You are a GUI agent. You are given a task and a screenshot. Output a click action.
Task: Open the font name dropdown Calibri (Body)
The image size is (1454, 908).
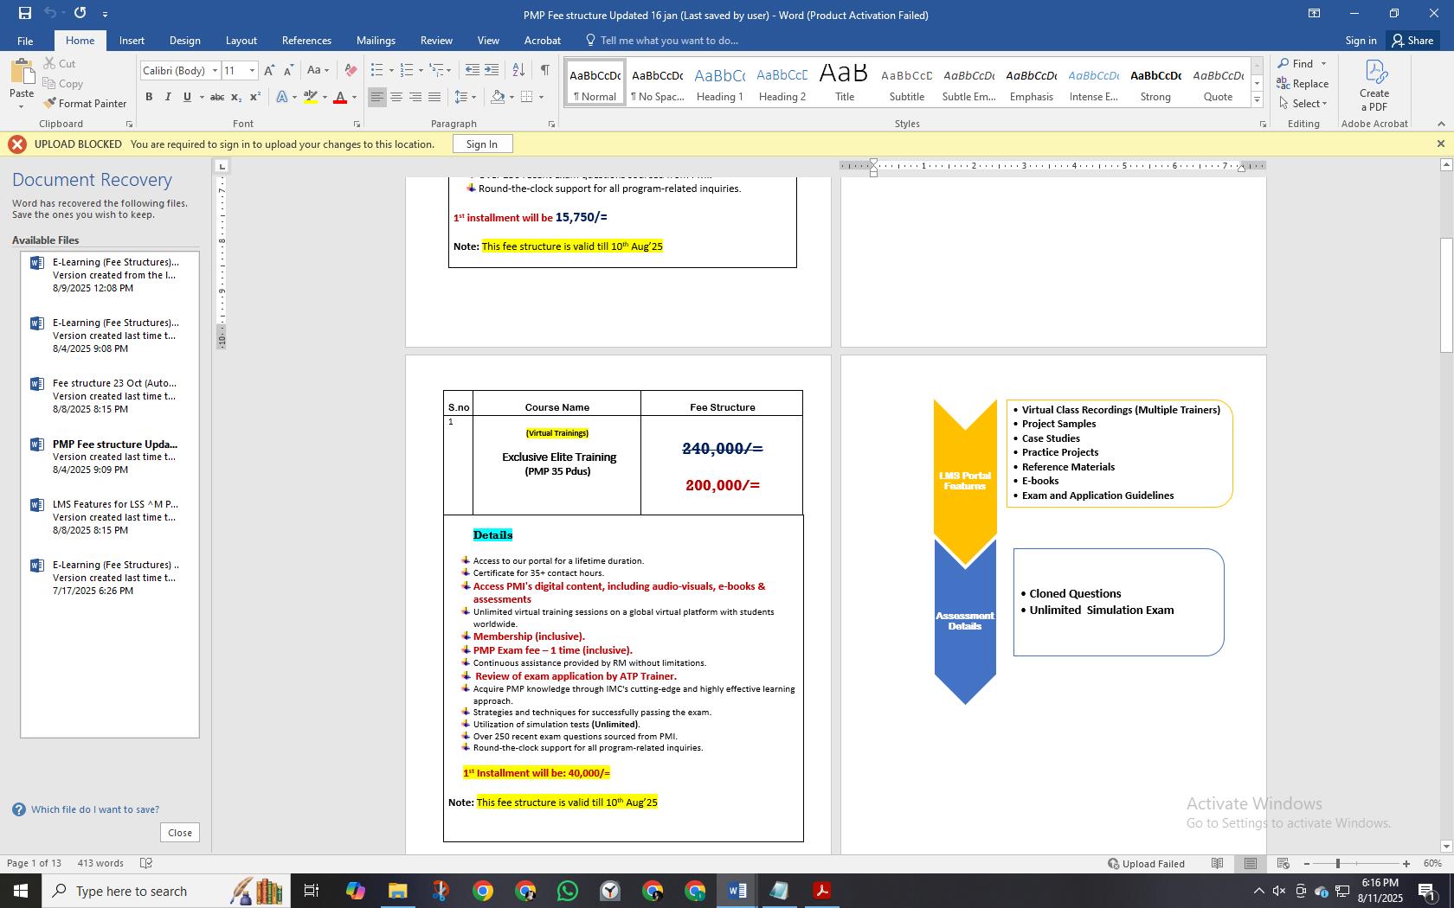tap(216, 71)
